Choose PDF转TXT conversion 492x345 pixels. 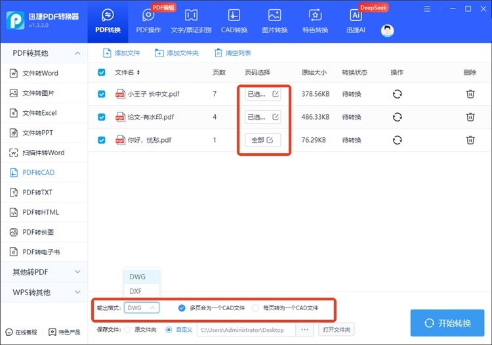[x=44, y=193]
